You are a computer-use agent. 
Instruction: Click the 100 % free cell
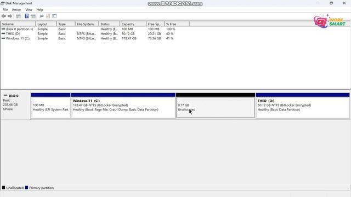pos(171,29)
